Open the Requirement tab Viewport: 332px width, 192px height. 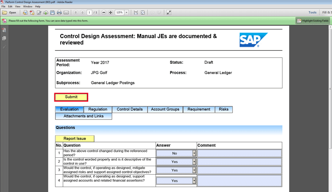coord(199,110)
